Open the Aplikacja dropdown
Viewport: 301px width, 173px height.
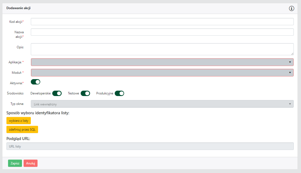162,62
